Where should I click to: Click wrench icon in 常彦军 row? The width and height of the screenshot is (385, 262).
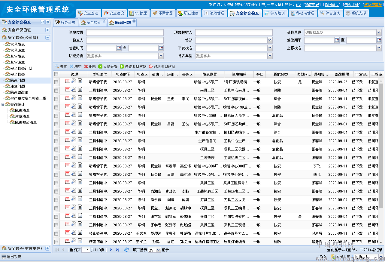point(74,165)
